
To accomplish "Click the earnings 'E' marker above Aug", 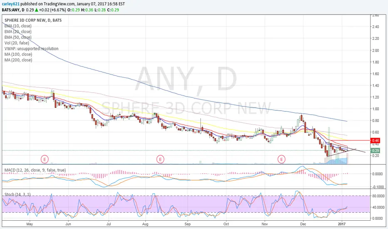I will (160, 159).
